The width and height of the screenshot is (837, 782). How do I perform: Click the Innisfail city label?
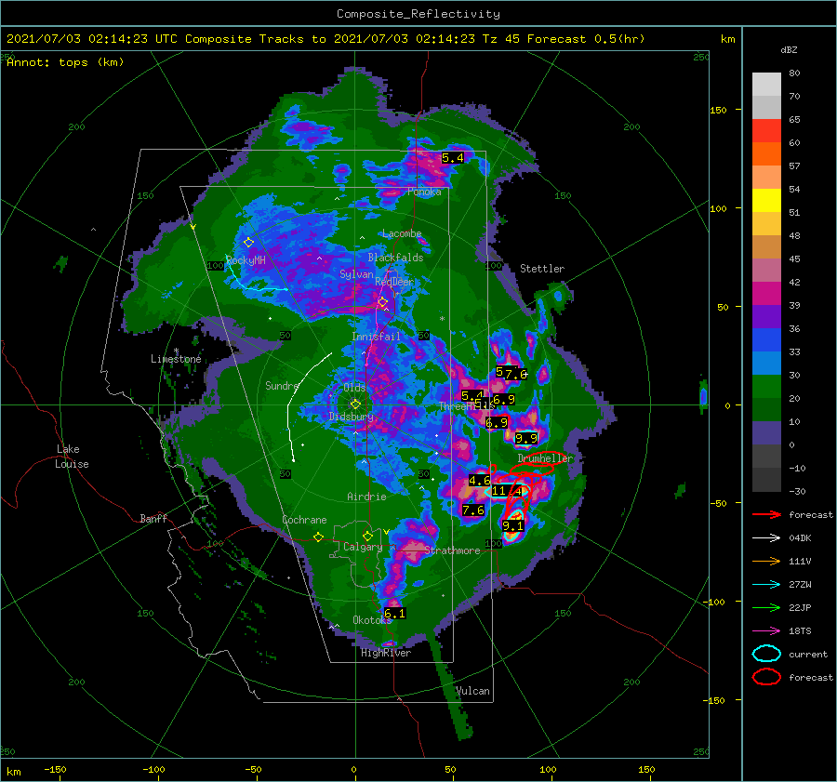pos(376,337)
